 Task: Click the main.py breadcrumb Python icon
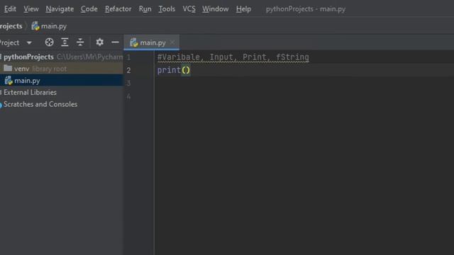click(35, 26)
